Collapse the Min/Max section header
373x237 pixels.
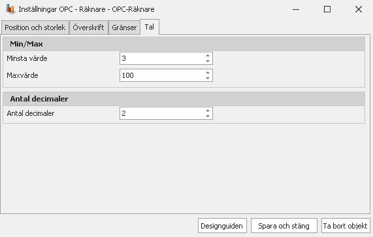[184, 44]
